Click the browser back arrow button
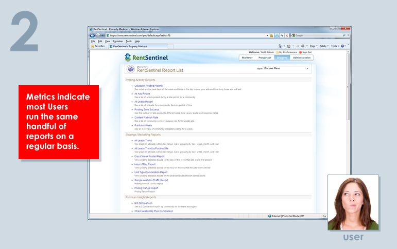 92,35
